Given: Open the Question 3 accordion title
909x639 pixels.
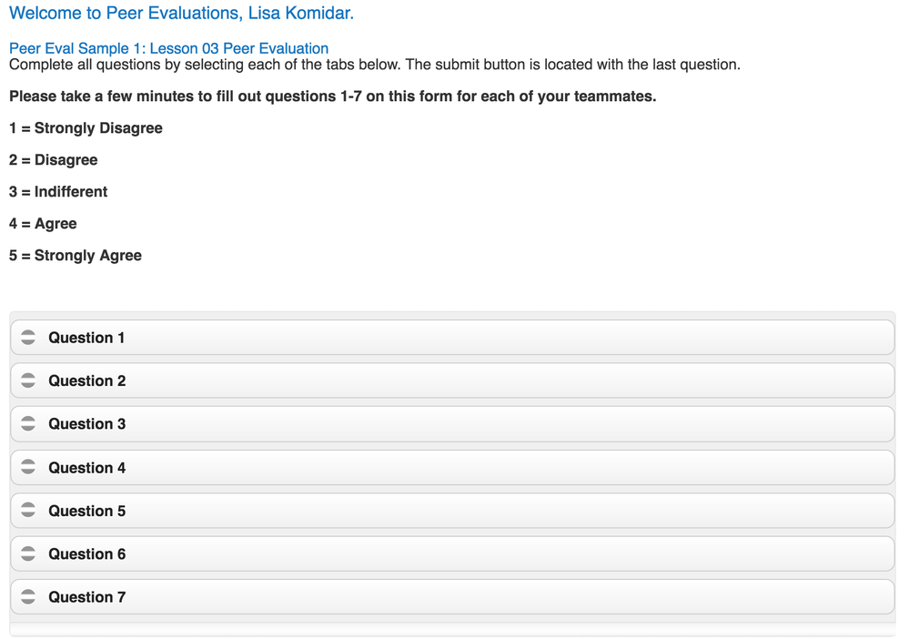Looking at the screenshot, I should [x=87, y=424].
